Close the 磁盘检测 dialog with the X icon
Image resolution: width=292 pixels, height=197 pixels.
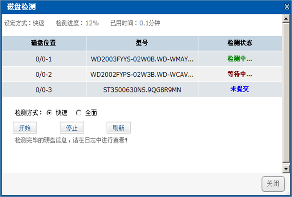(287, 7)
